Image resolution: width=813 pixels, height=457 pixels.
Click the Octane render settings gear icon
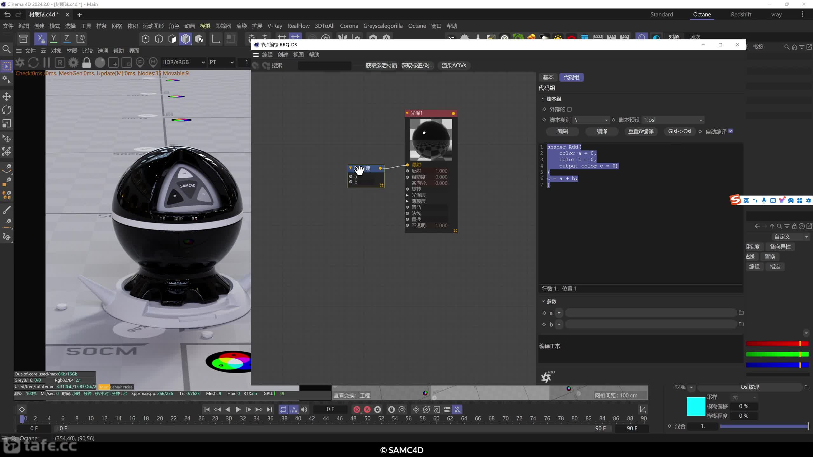click(x=73, y=63)
